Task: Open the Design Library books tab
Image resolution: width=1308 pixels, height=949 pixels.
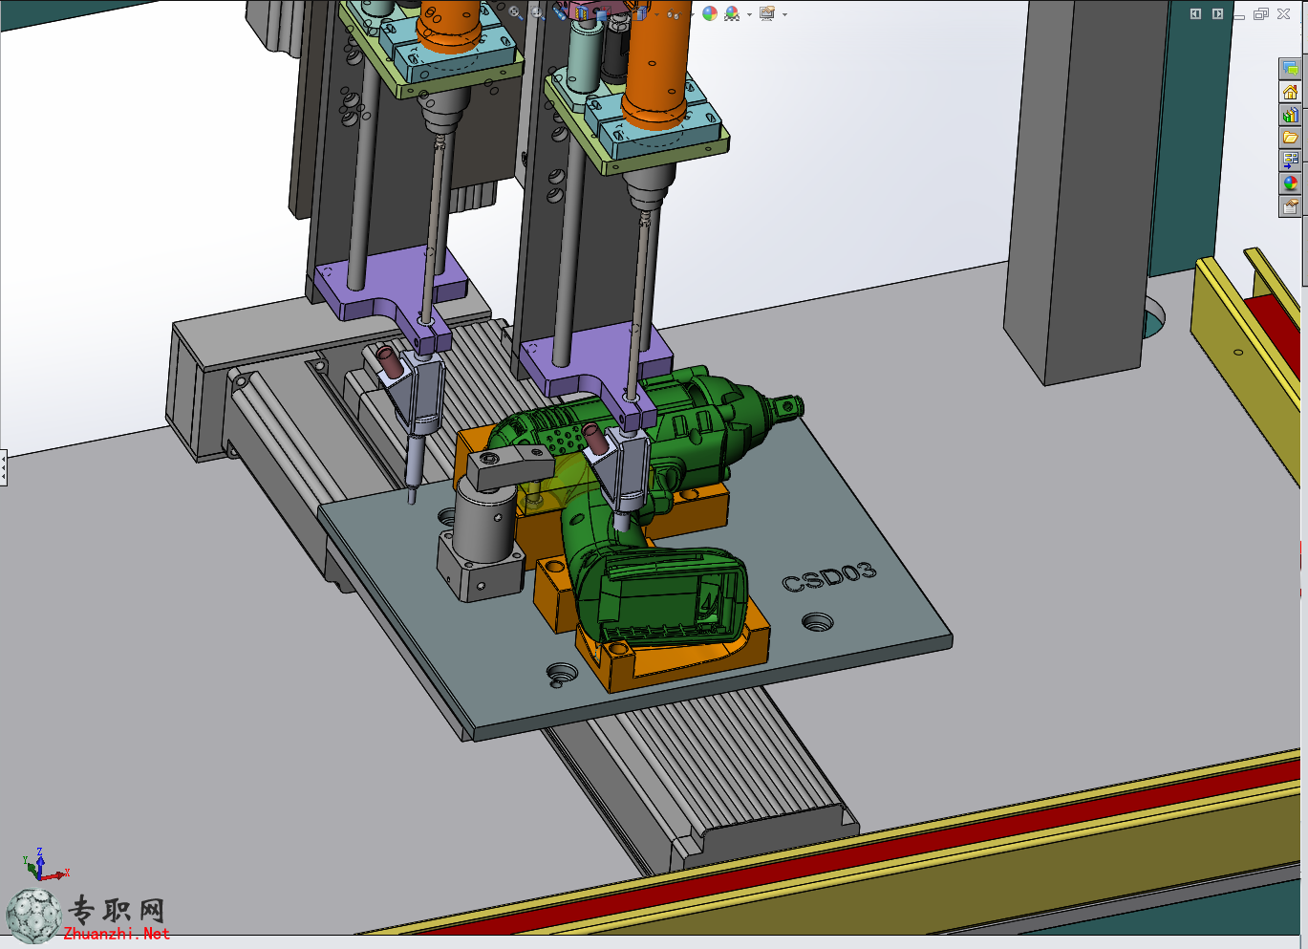Action: pyautogui.click(x=1290, y=115)
